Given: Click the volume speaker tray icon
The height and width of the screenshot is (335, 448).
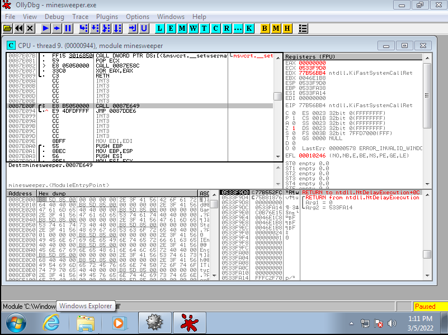Looking at the screenshot, I should [x=392, y=323].
